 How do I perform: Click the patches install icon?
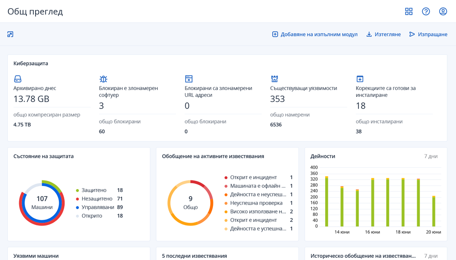(x=360, y=79)
